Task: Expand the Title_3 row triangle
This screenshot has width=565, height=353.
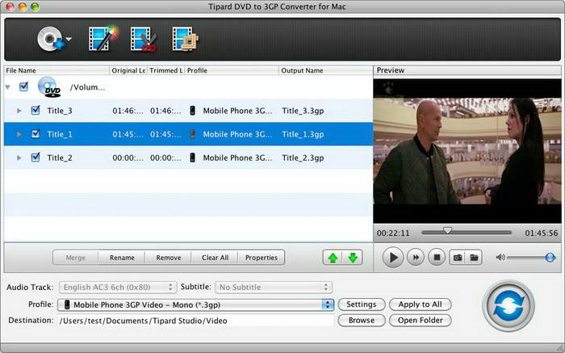Action: (x=19, y=111)
